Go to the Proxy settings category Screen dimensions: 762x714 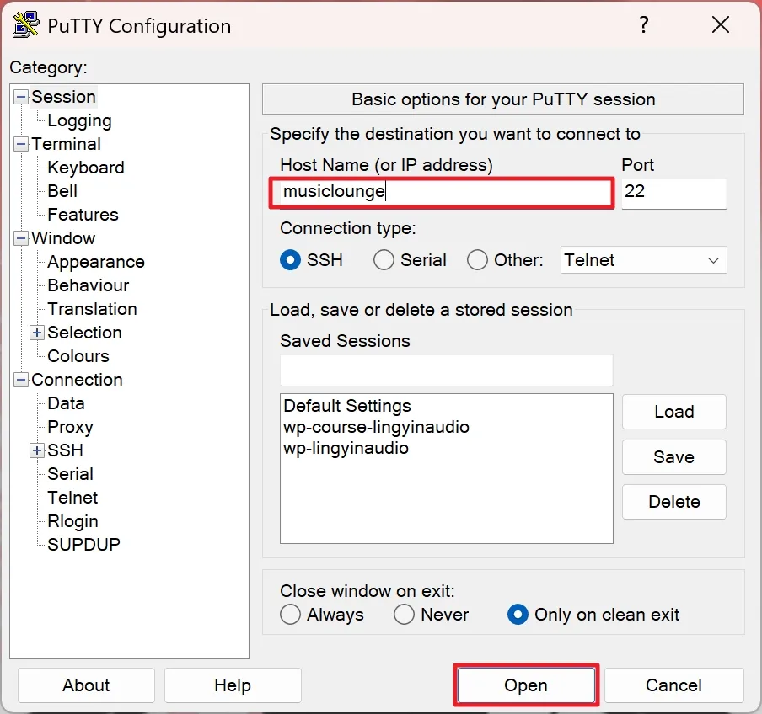[71, 427]
